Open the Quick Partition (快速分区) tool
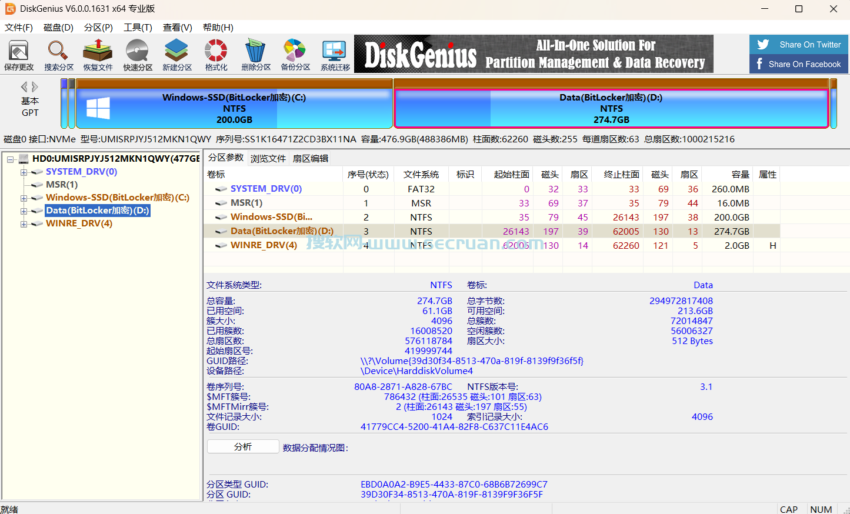850x514 pixels. pyautogui.click(x=138, y=55)
